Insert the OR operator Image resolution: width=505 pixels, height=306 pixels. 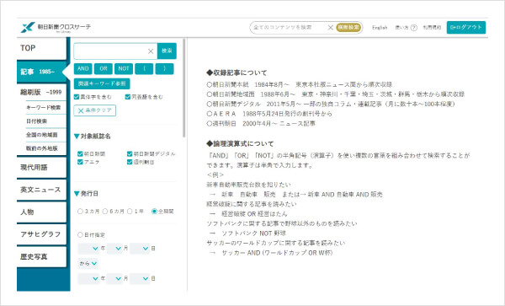pyautogui.click(x=104, y=68)
